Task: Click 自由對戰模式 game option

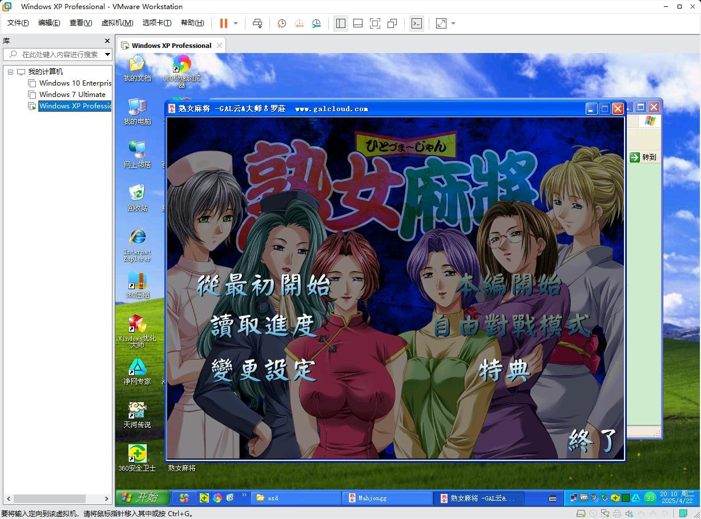Action: pyautogui.click(x=511, y=326)
